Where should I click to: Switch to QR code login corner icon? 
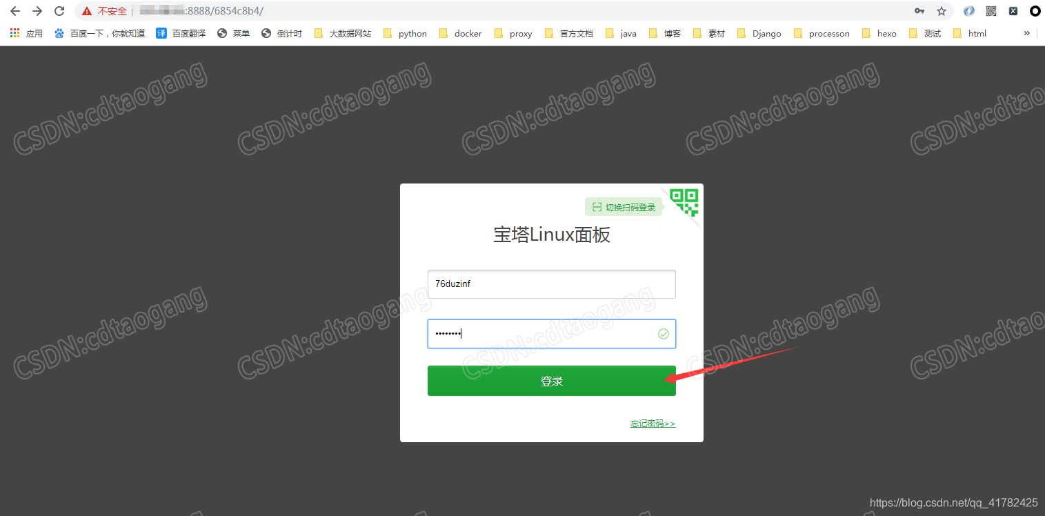685,201
